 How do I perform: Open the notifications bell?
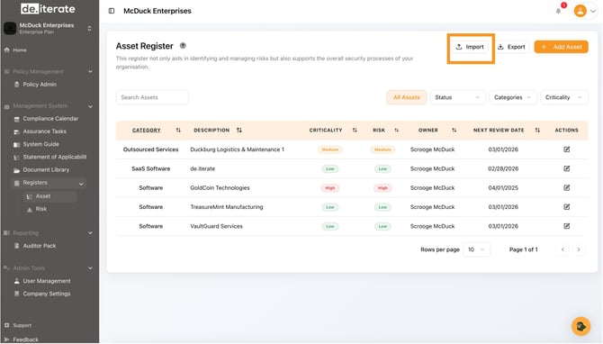(558, 11)
